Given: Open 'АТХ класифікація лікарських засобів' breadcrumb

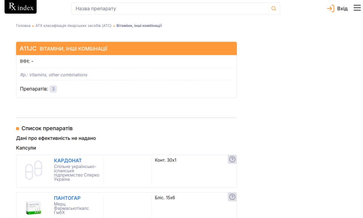Looking at the screenshot, I should click(x=73, y=26).
